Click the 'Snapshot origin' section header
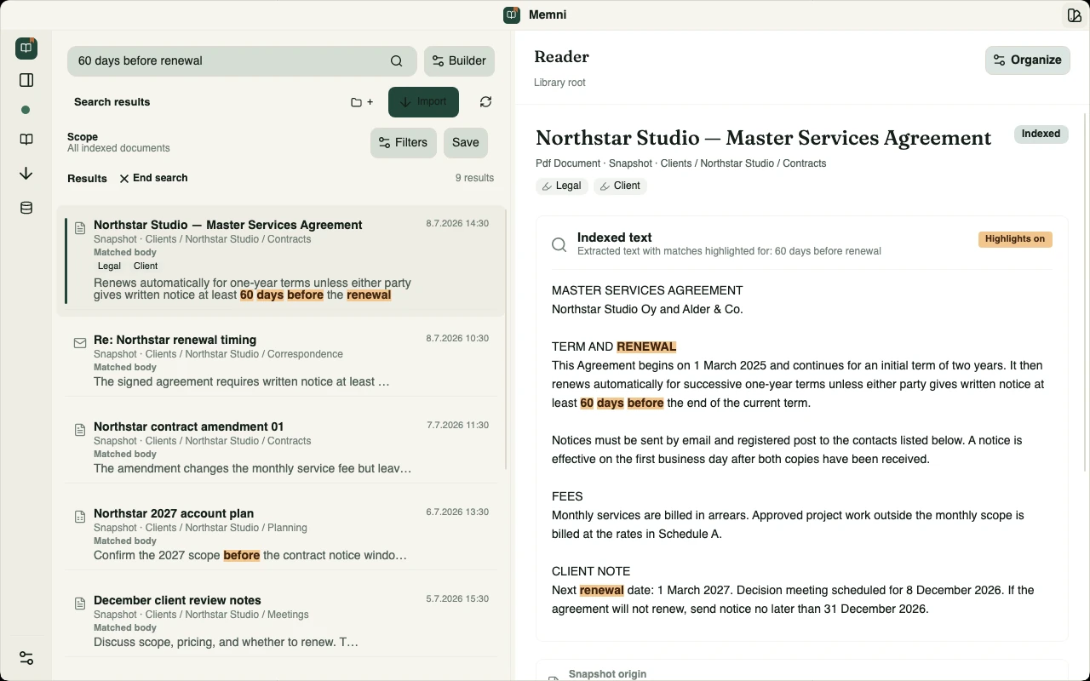 [607, 673]
